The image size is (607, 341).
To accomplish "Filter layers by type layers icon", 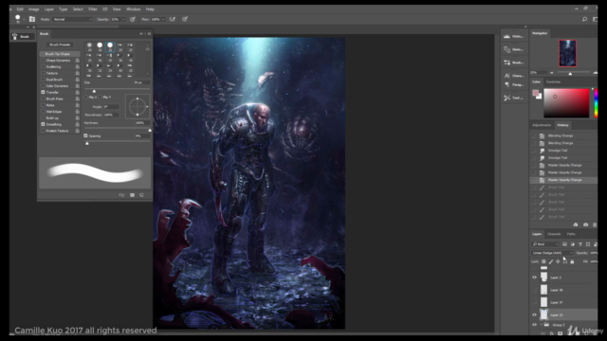I will click(x=580, y=244).
